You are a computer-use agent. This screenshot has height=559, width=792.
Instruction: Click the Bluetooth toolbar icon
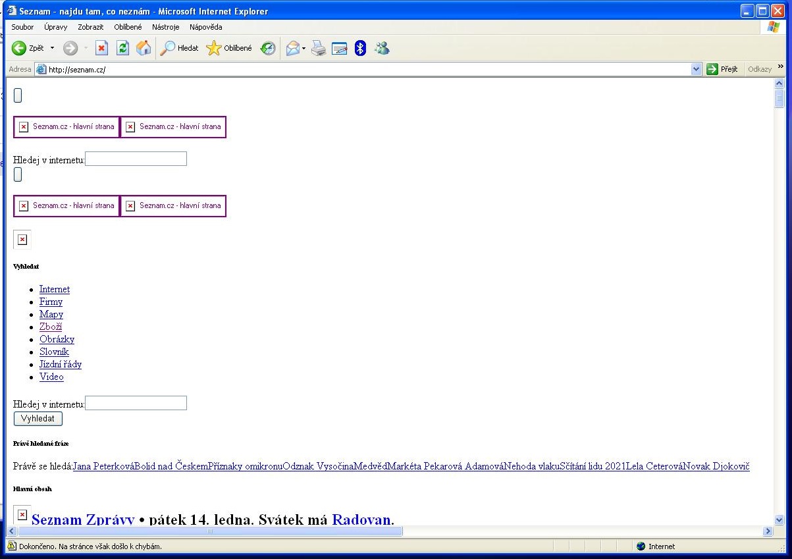[x=360, y=48]
